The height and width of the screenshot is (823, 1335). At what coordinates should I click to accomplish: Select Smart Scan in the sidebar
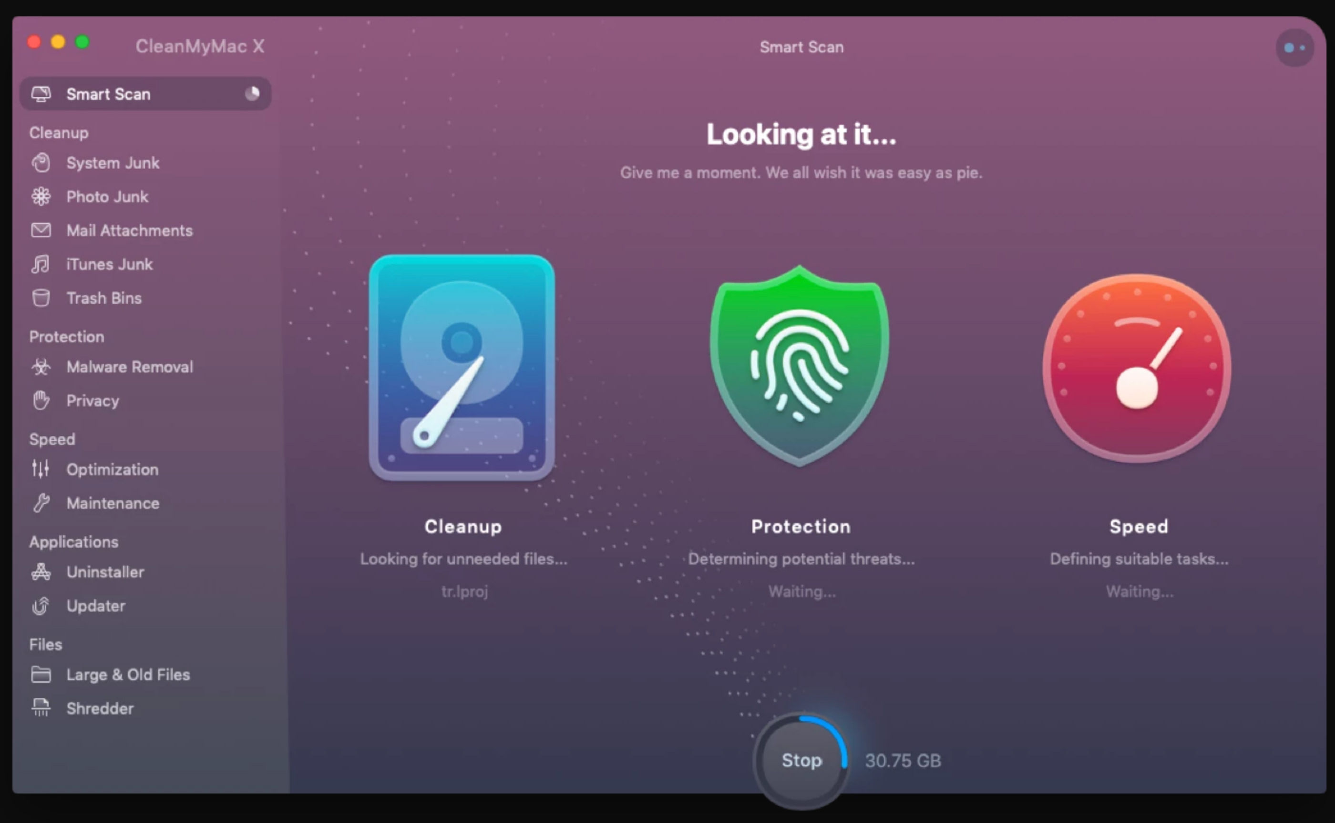[x=108, y=94]
